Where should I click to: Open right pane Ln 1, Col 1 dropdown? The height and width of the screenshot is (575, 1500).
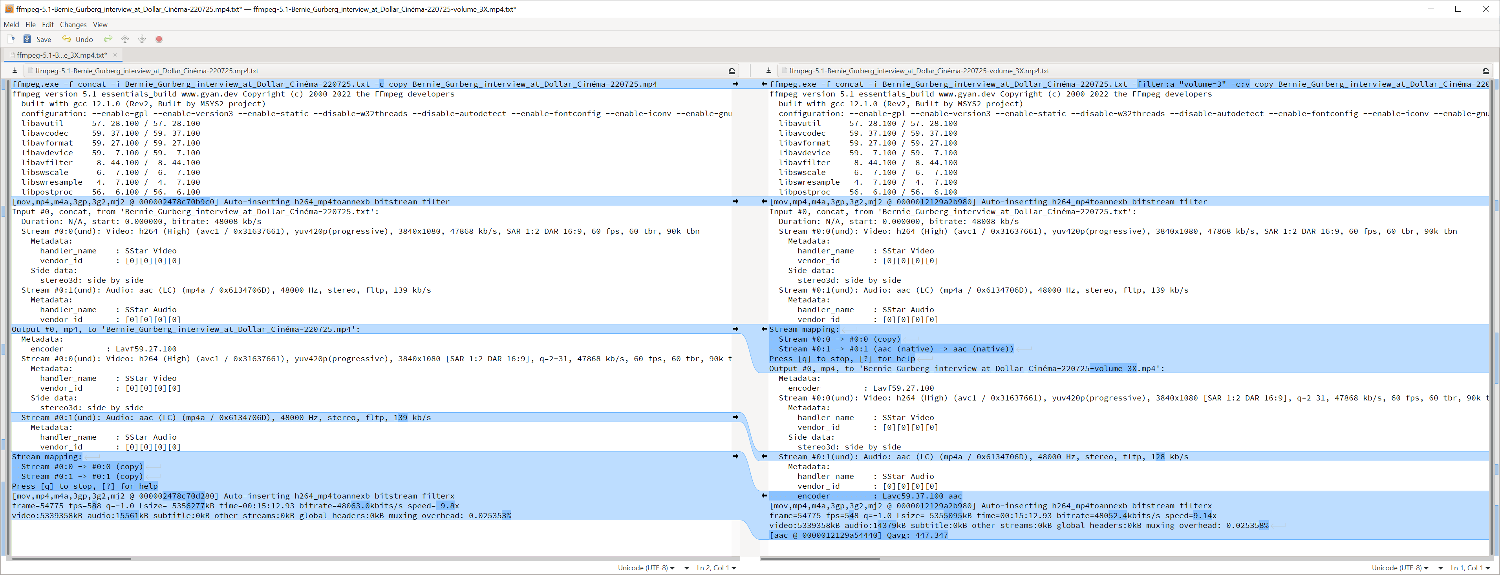click(x=1470, y=568)
